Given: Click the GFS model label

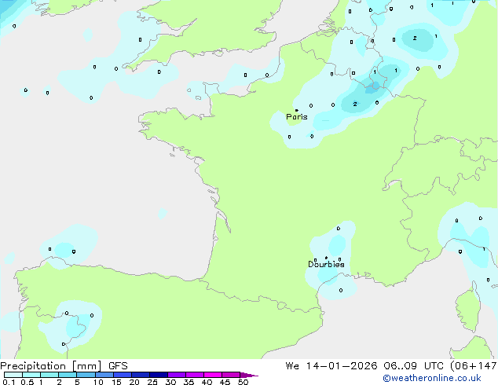Looking at the screenshot, I should [x=118, y=366].
